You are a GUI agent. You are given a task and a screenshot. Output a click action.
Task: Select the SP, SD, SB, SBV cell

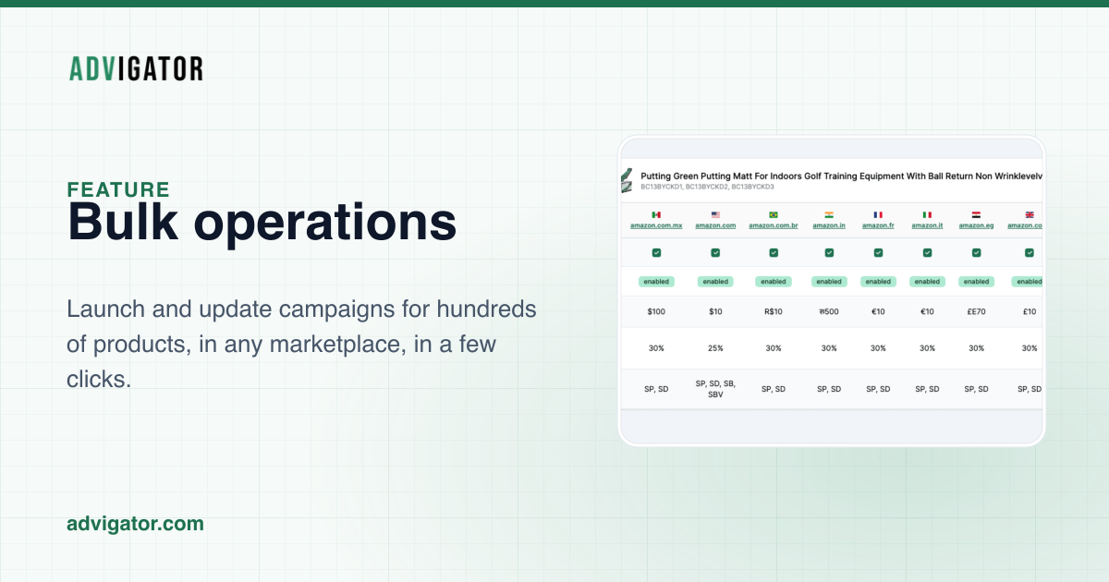coord(715,389)
